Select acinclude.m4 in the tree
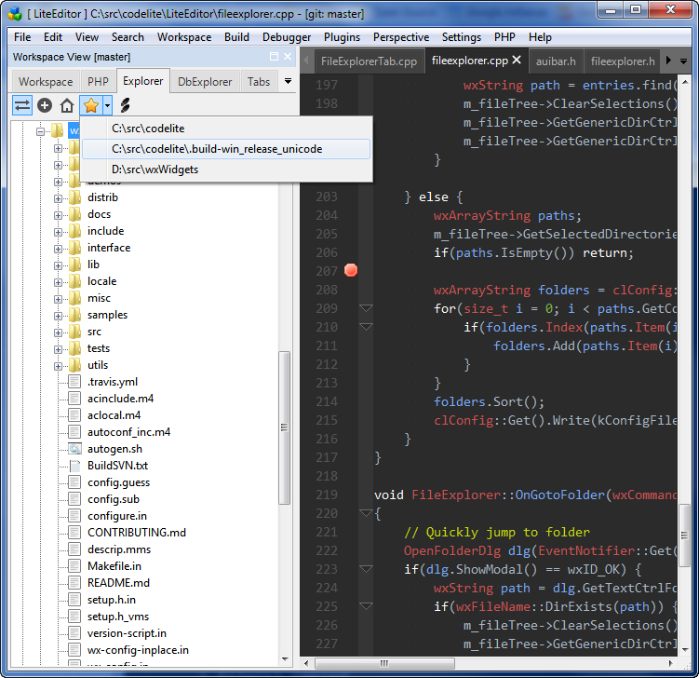The image size is (699, 678). (x=120, y=399)
